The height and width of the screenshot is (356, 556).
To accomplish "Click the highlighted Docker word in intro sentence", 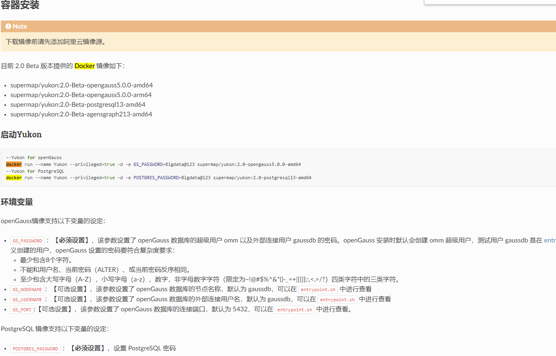I will coord(85,66).
